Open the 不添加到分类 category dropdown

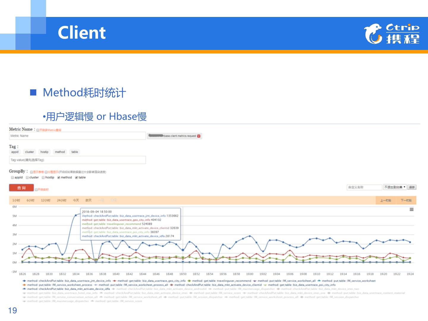click(x=395, y=187)
